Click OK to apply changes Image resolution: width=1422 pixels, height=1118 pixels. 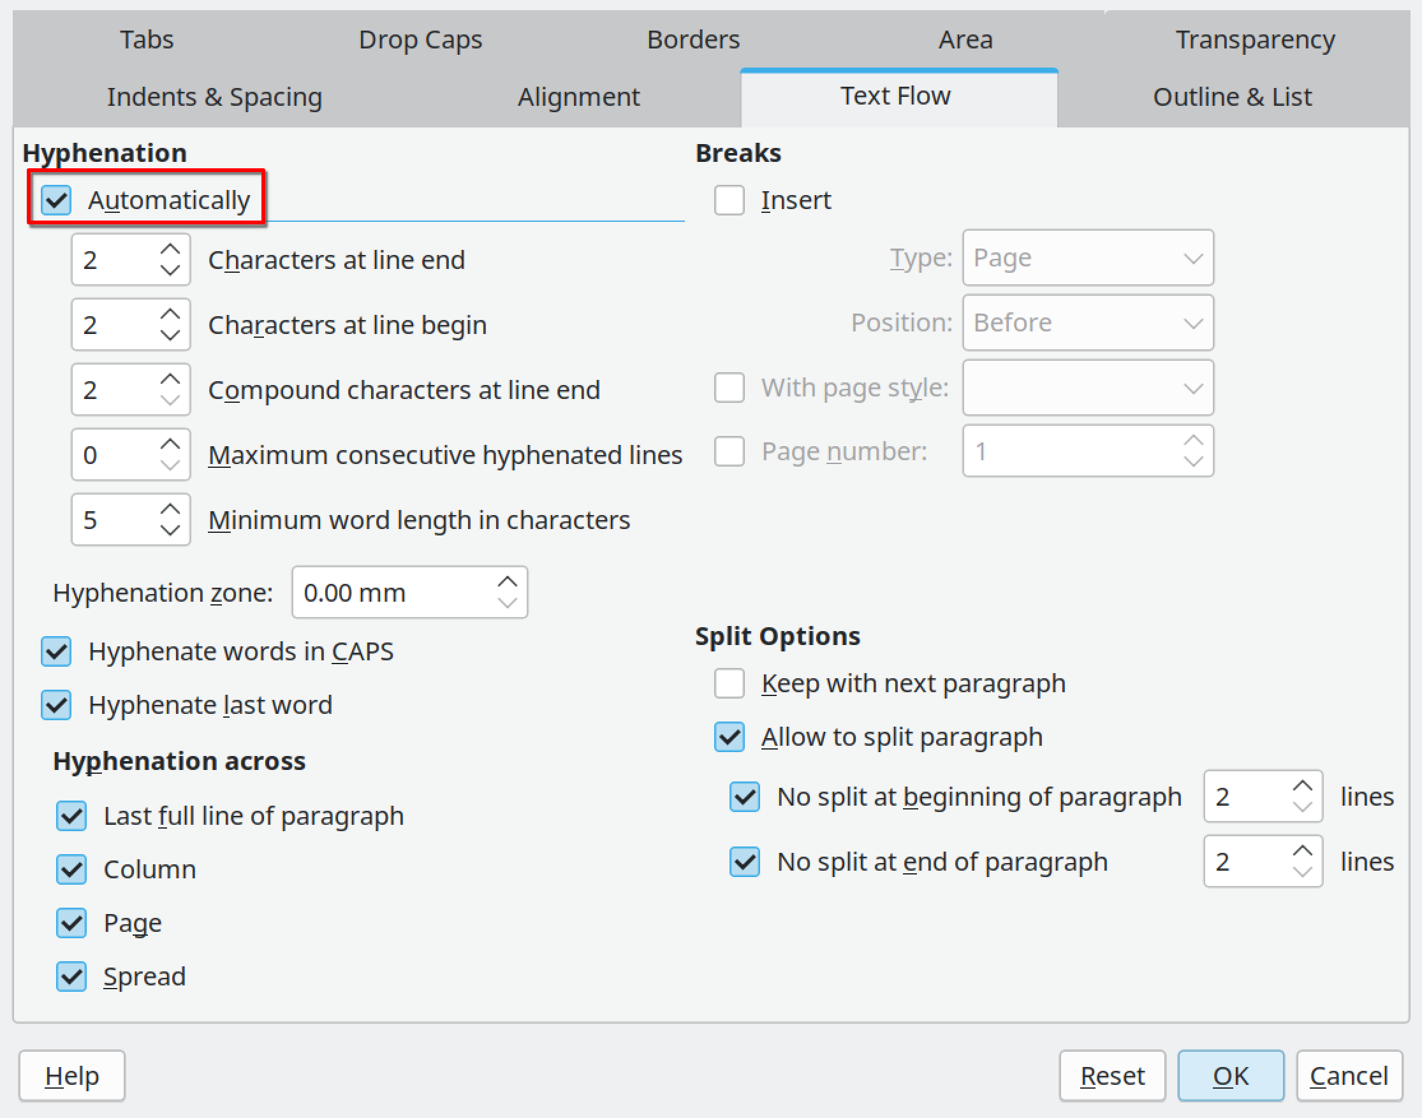coord(1231,1075)
